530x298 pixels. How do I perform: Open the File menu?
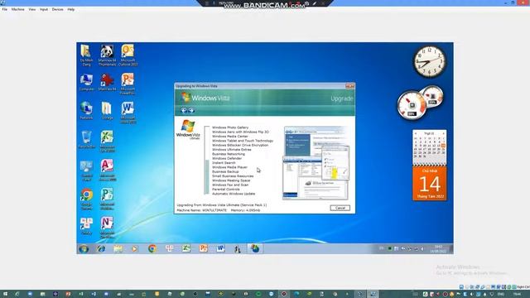[5, 9]
